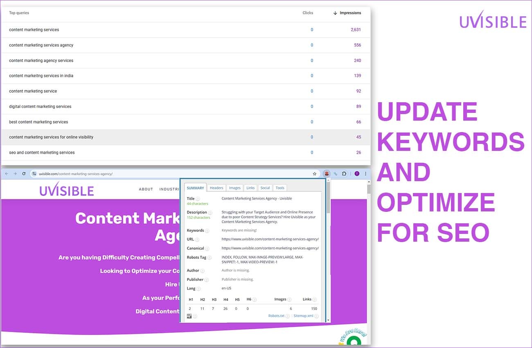Viewport: 532px width, 348px height.
Task: Sort by the Impressions column arrow
Action: point(336,13)
